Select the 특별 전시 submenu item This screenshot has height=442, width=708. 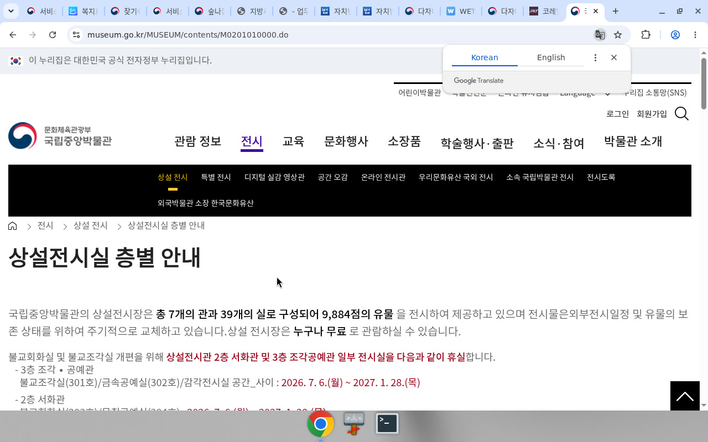(x=216, y=177)
